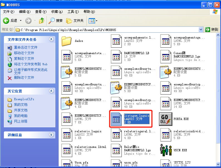
Task: Select the relatoriogeral.l... file icon
Action: click(x=116, y=135)
